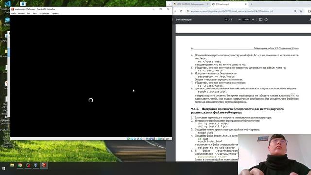311x175 pixels.
Task: Click the 'touch /.autorelabel' command text
Action: tap(212, 92)
